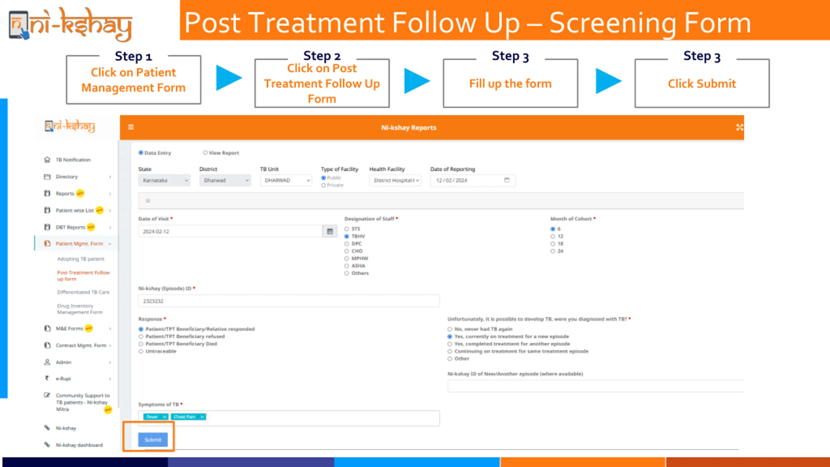Select No, never had TB again
The width and height of the screenshot is (830, 467).
click(x=450, y=329)
